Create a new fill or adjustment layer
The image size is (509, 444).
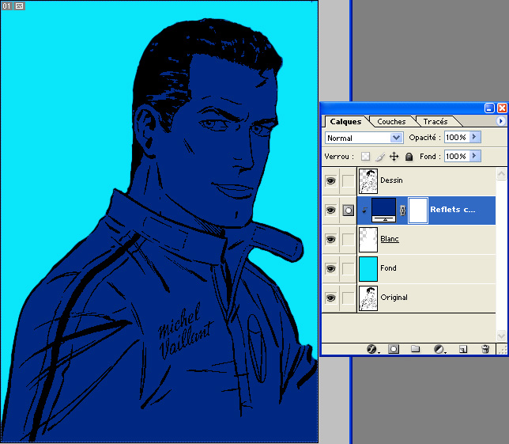pos(439,349)
